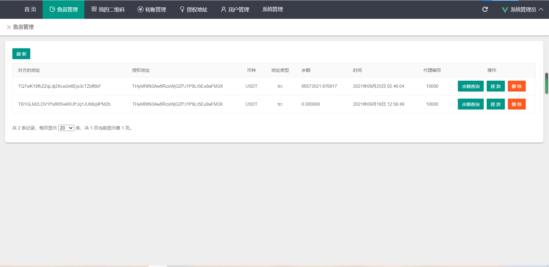Click the green 刷新 button
The image size is (549, 267).
tap(21, 54)
